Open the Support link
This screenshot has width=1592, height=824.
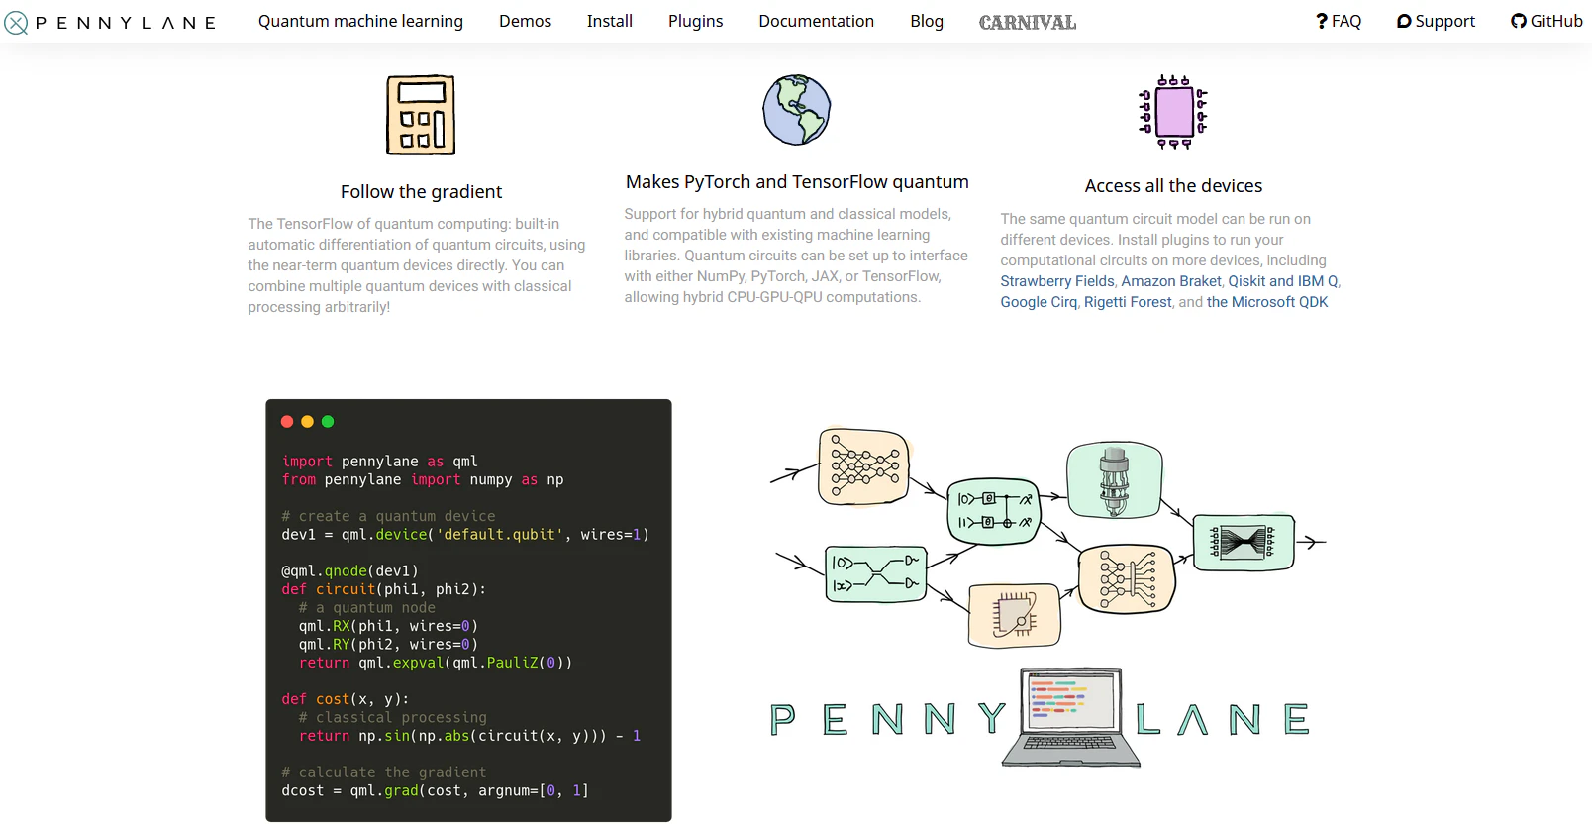(x=1436, y=21)
